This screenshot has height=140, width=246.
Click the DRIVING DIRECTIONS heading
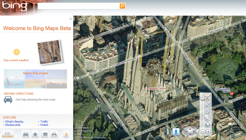point(19,94)
